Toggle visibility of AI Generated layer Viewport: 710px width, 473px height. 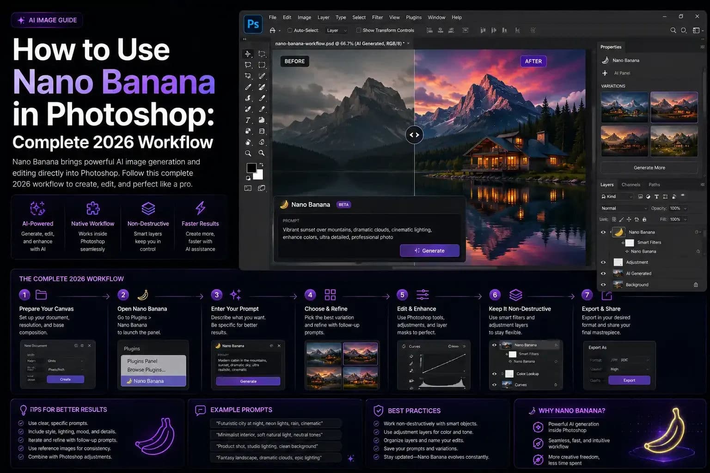tap(603, 273)
